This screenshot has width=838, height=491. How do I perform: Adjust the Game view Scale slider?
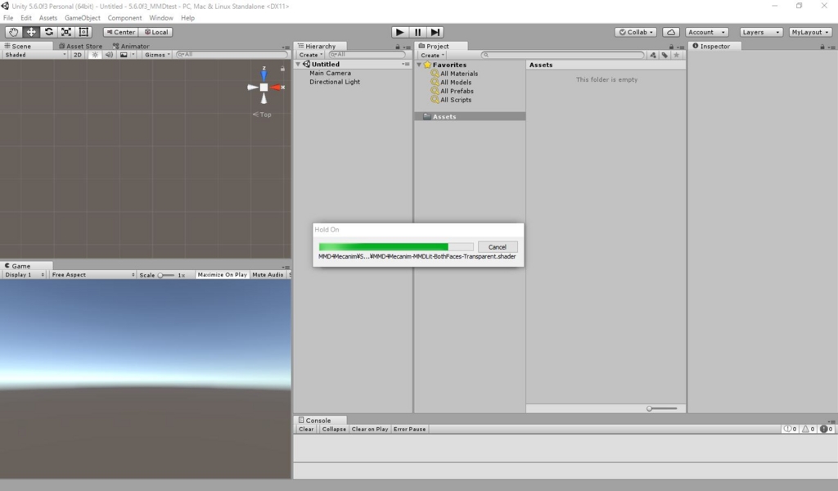pos(165,275)
